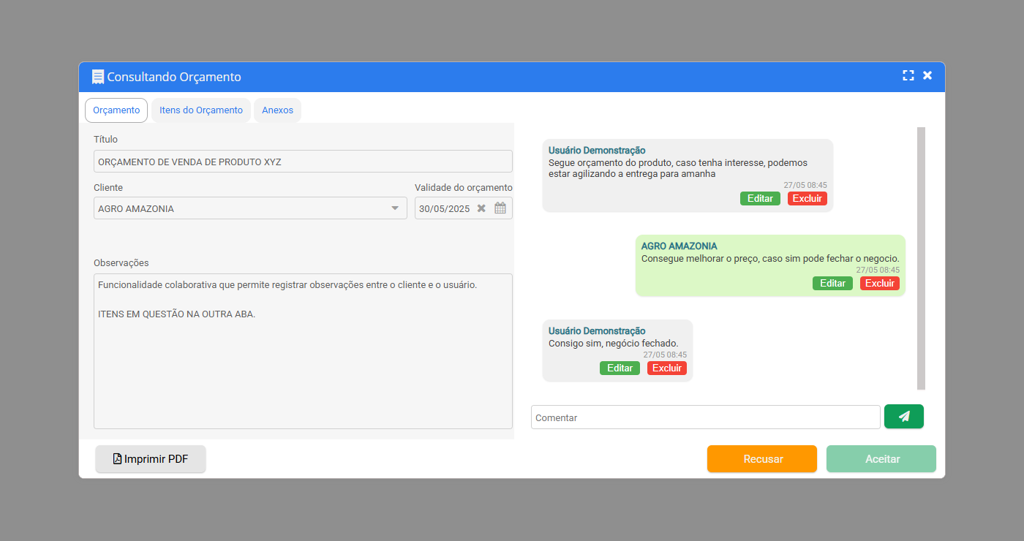Open the calendar date picker icon
Viewport: 1024px width, 541px height.
point(500,208)
